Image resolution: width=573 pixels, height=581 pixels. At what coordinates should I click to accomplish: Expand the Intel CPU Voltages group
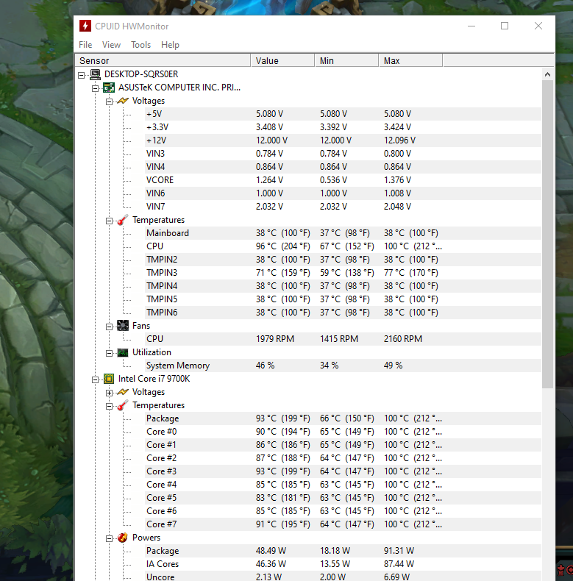[109, 393]
